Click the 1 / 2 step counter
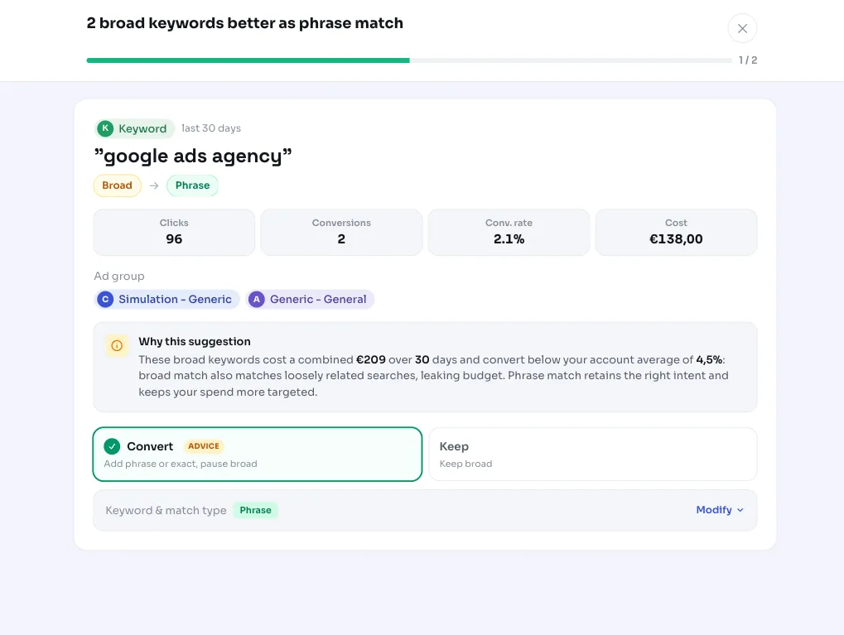844x635 pixels. click(748, 60)
